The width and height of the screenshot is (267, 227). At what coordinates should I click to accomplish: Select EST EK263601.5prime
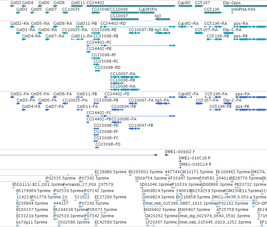click(x=146, y=172)
